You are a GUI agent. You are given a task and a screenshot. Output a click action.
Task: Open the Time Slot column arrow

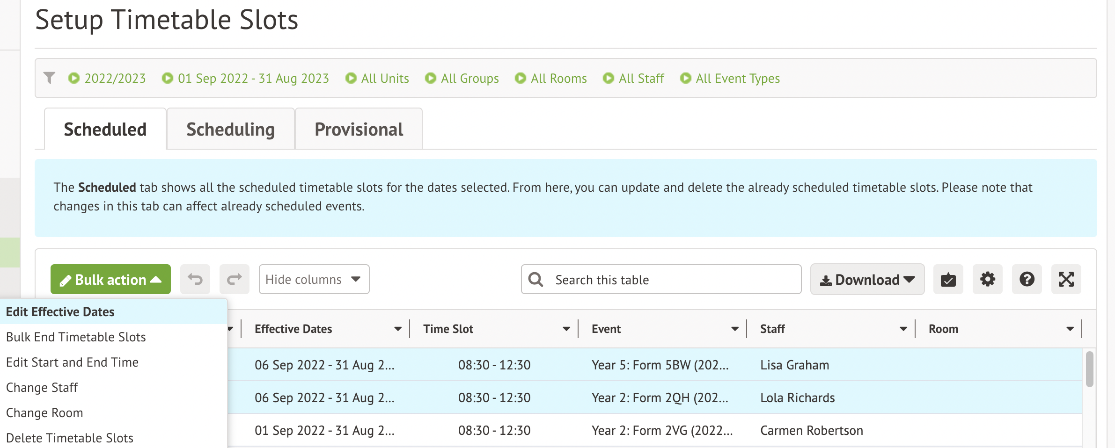tap(566, 329)
